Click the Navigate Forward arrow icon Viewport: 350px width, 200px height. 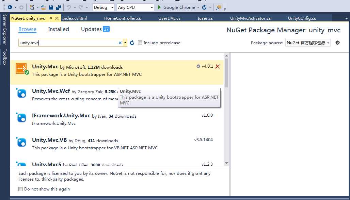[21, 7]
